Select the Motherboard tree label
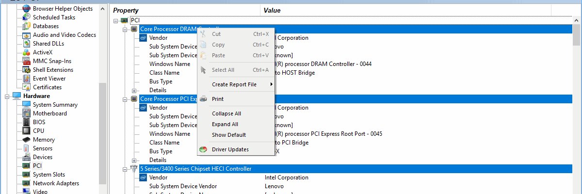Screen dimensions: 582x194 51,113
